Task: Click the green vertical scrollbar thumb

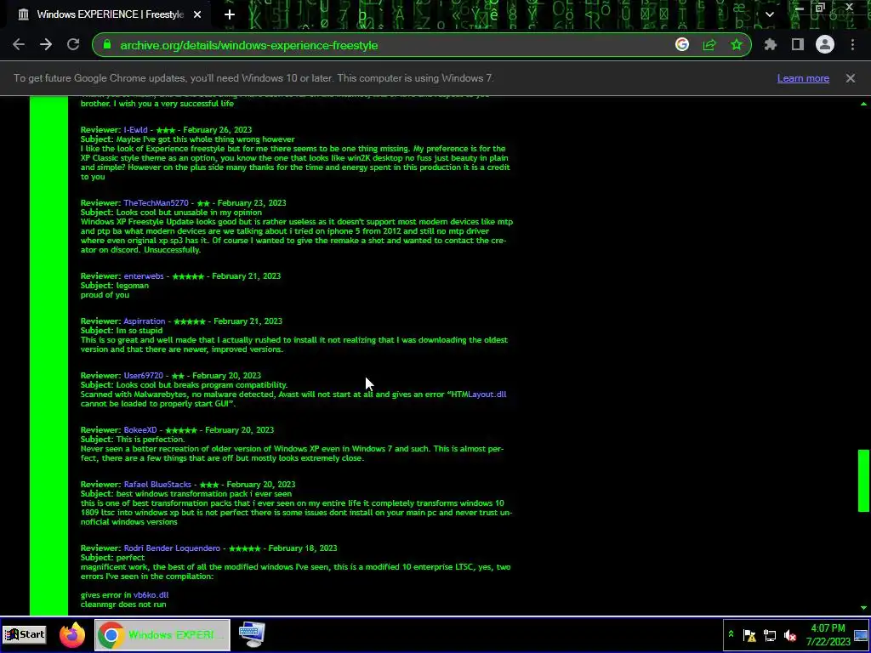Action: pyautogui.click(x=863, y=480)
